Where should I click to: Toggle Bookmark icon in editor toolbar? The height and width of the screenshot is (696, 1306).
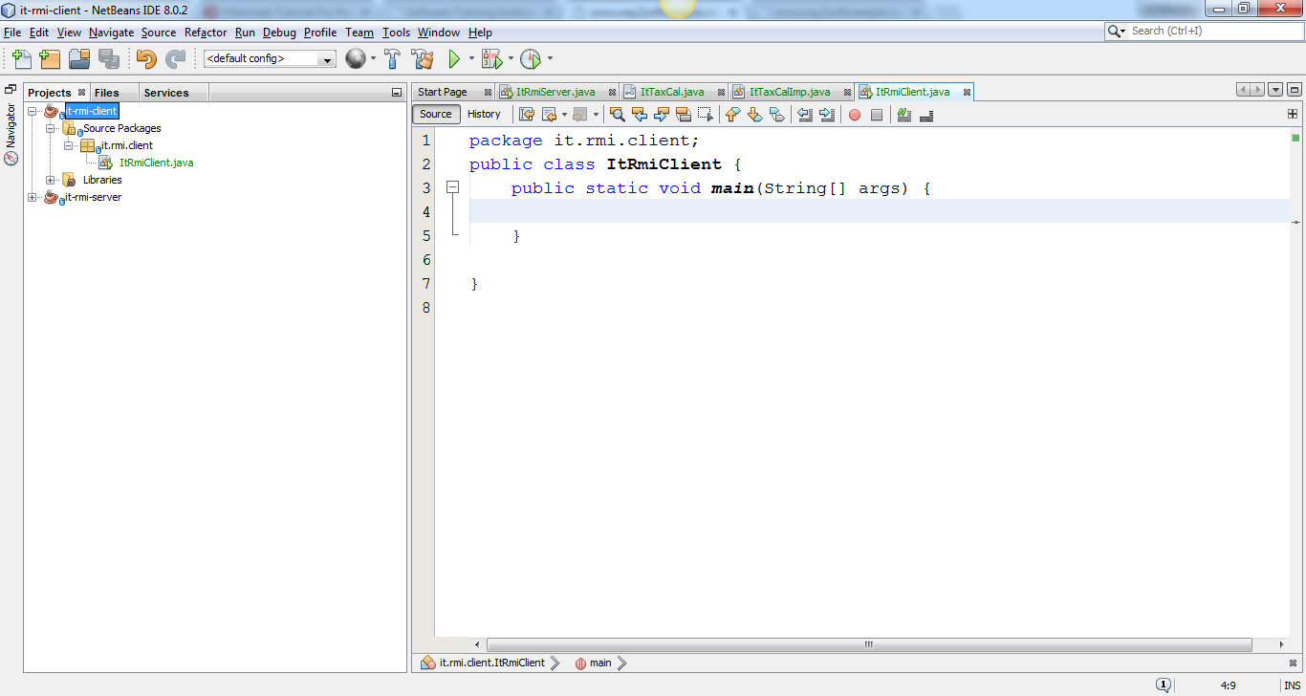[x=776, y=115]
